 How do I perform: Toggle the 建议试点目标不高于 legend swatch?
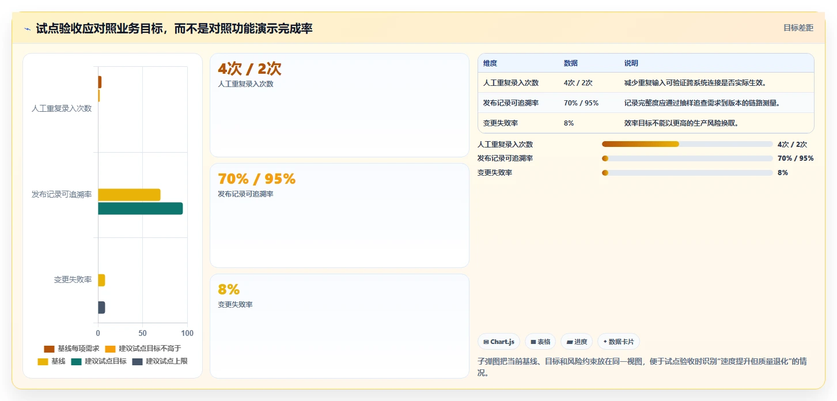tap(110, 349)
